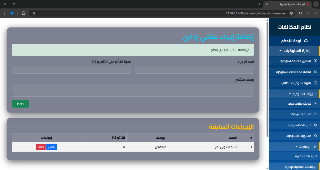This screenshot has height=170, width=320.
Task: Focus the اسم الإجراء input field
Action: tap(194, 70)
